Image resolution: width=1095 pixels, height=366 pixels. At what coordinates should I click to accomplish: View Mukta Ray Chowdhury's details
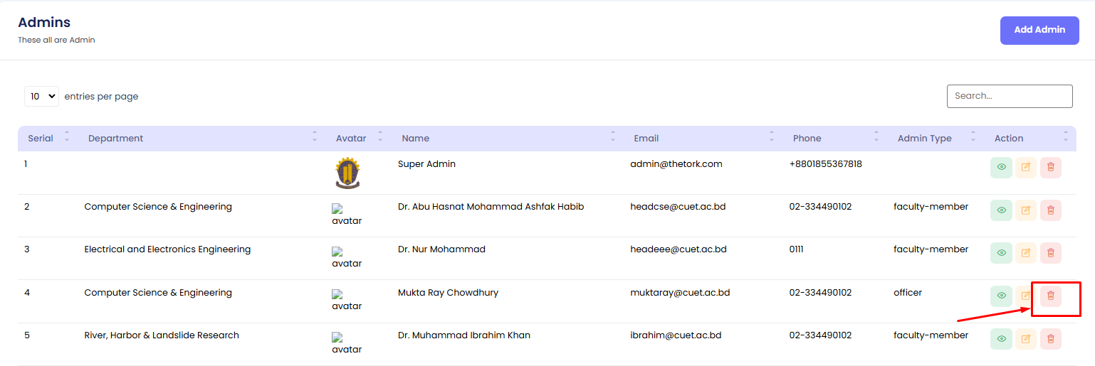[x=1001, y=296]
